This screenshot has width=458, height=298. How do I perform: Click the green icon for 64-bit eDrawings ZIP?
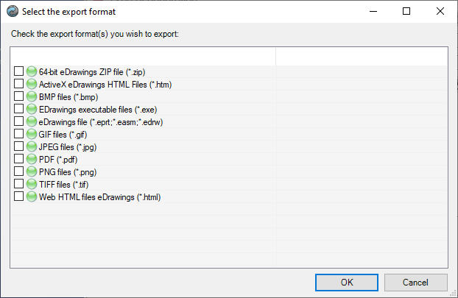pyautogui.click(x=32, y=71)
